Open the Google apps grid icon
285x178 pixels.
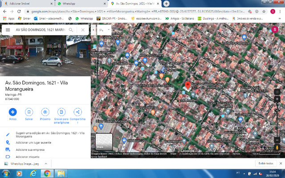coord(265,29)
